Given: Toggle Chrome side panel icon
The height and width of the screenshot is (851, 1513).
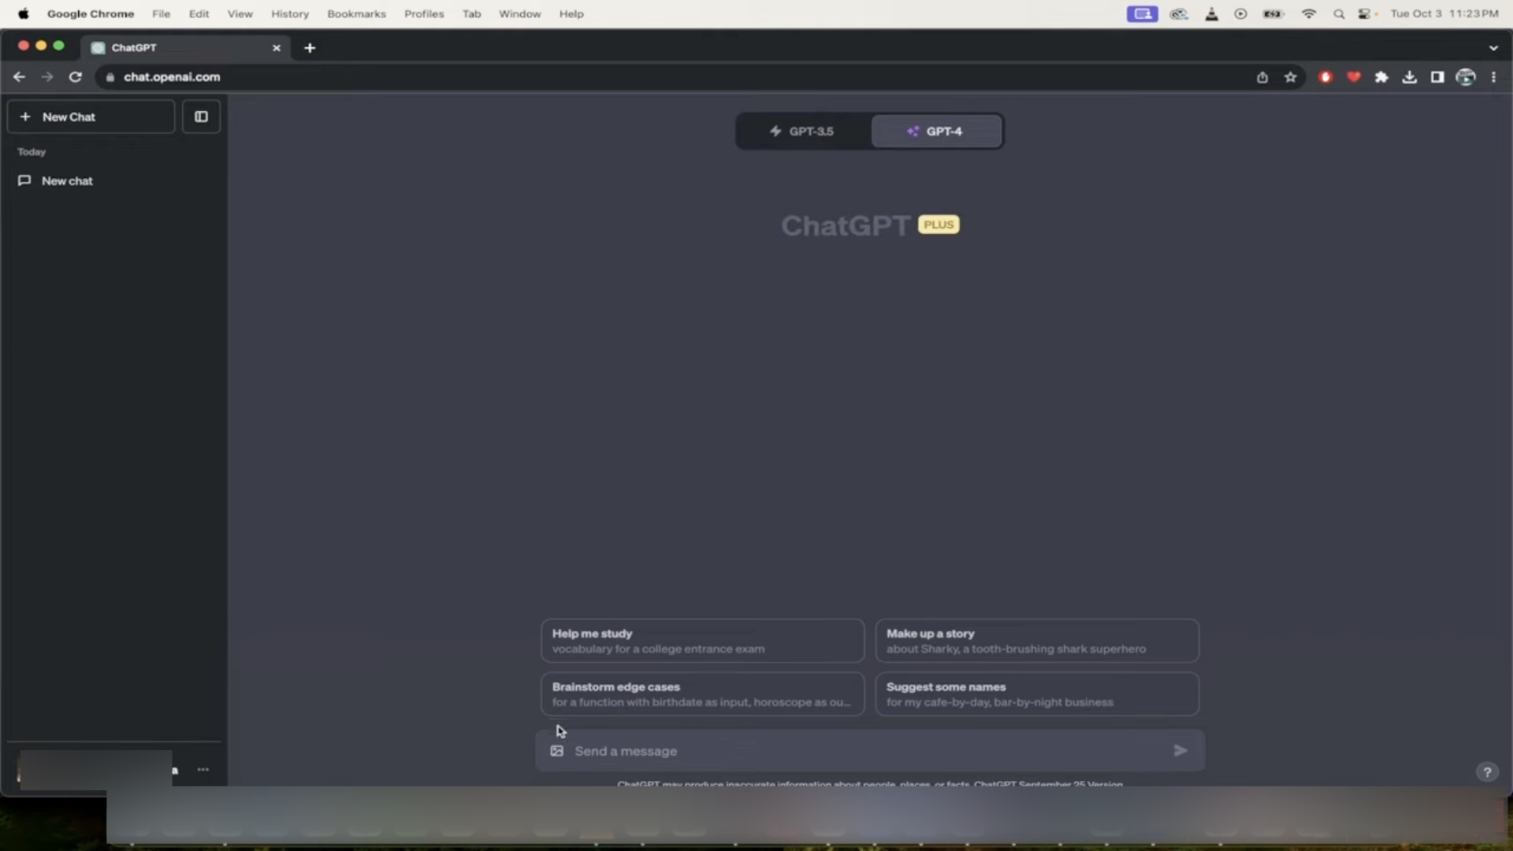Looking at the screenshot, I should 1437,77.
